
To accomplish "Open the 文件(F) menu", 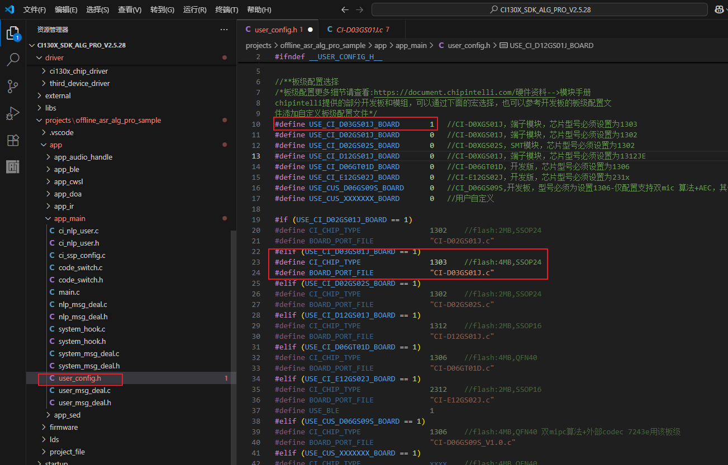I will 35,9.
